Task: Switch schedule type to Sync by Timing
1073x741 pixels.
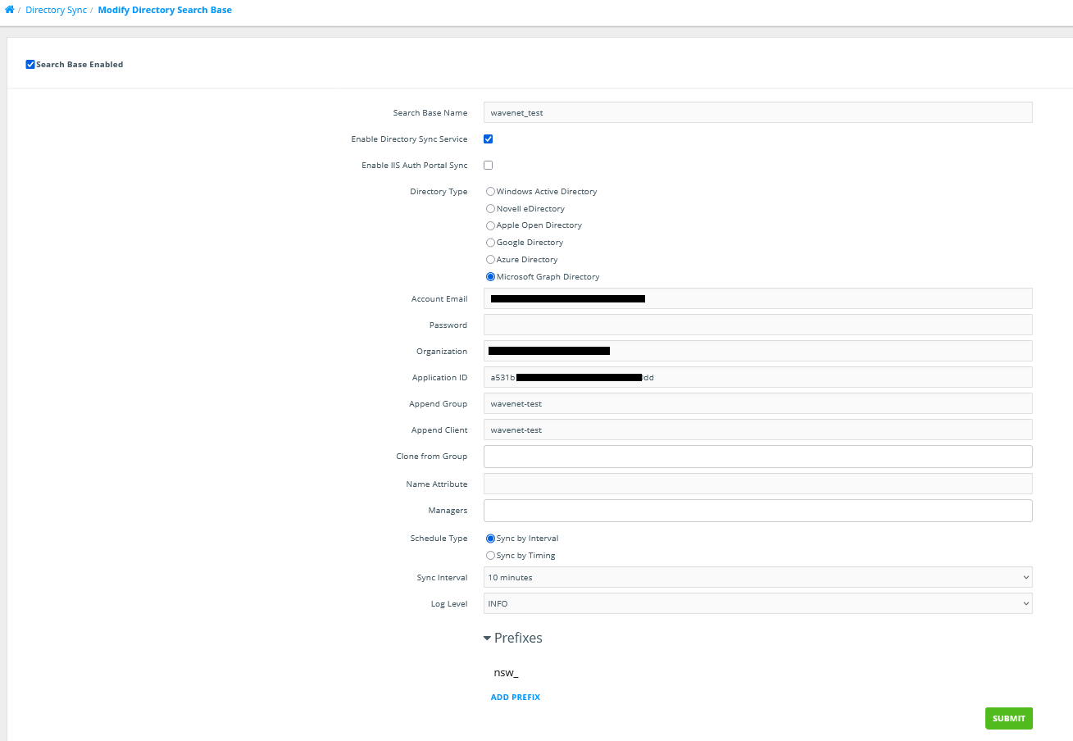Action: coord(490,556)
